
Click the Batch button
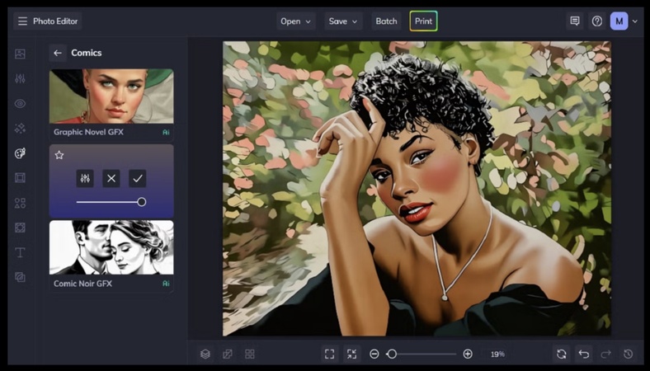coord(386,21)
